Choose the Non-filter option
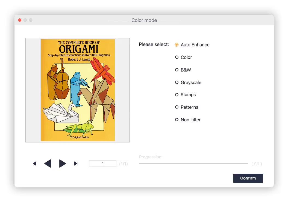 (177, 120)
